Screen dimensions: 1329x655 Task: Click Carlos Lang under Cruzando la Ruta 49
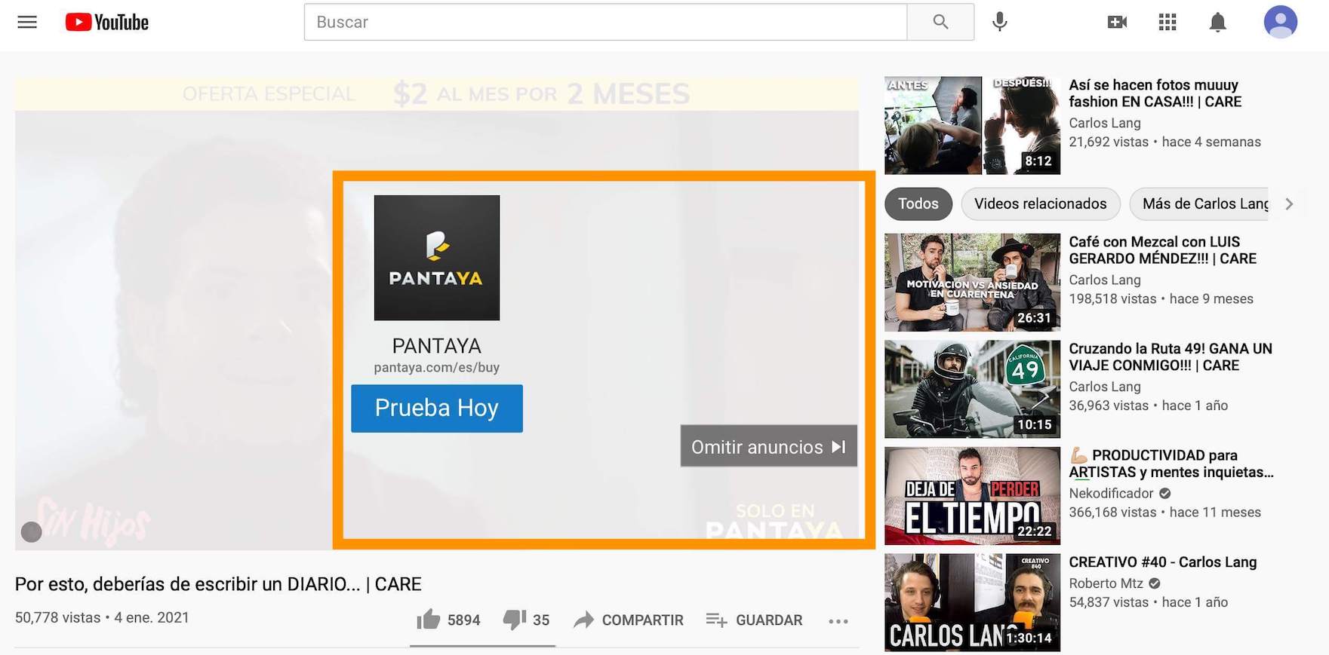[1105, 387]
